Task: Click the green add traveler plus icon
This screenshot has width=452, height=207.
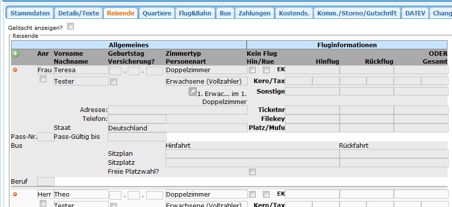Action: pyautogui.click(x=15, y=53)
